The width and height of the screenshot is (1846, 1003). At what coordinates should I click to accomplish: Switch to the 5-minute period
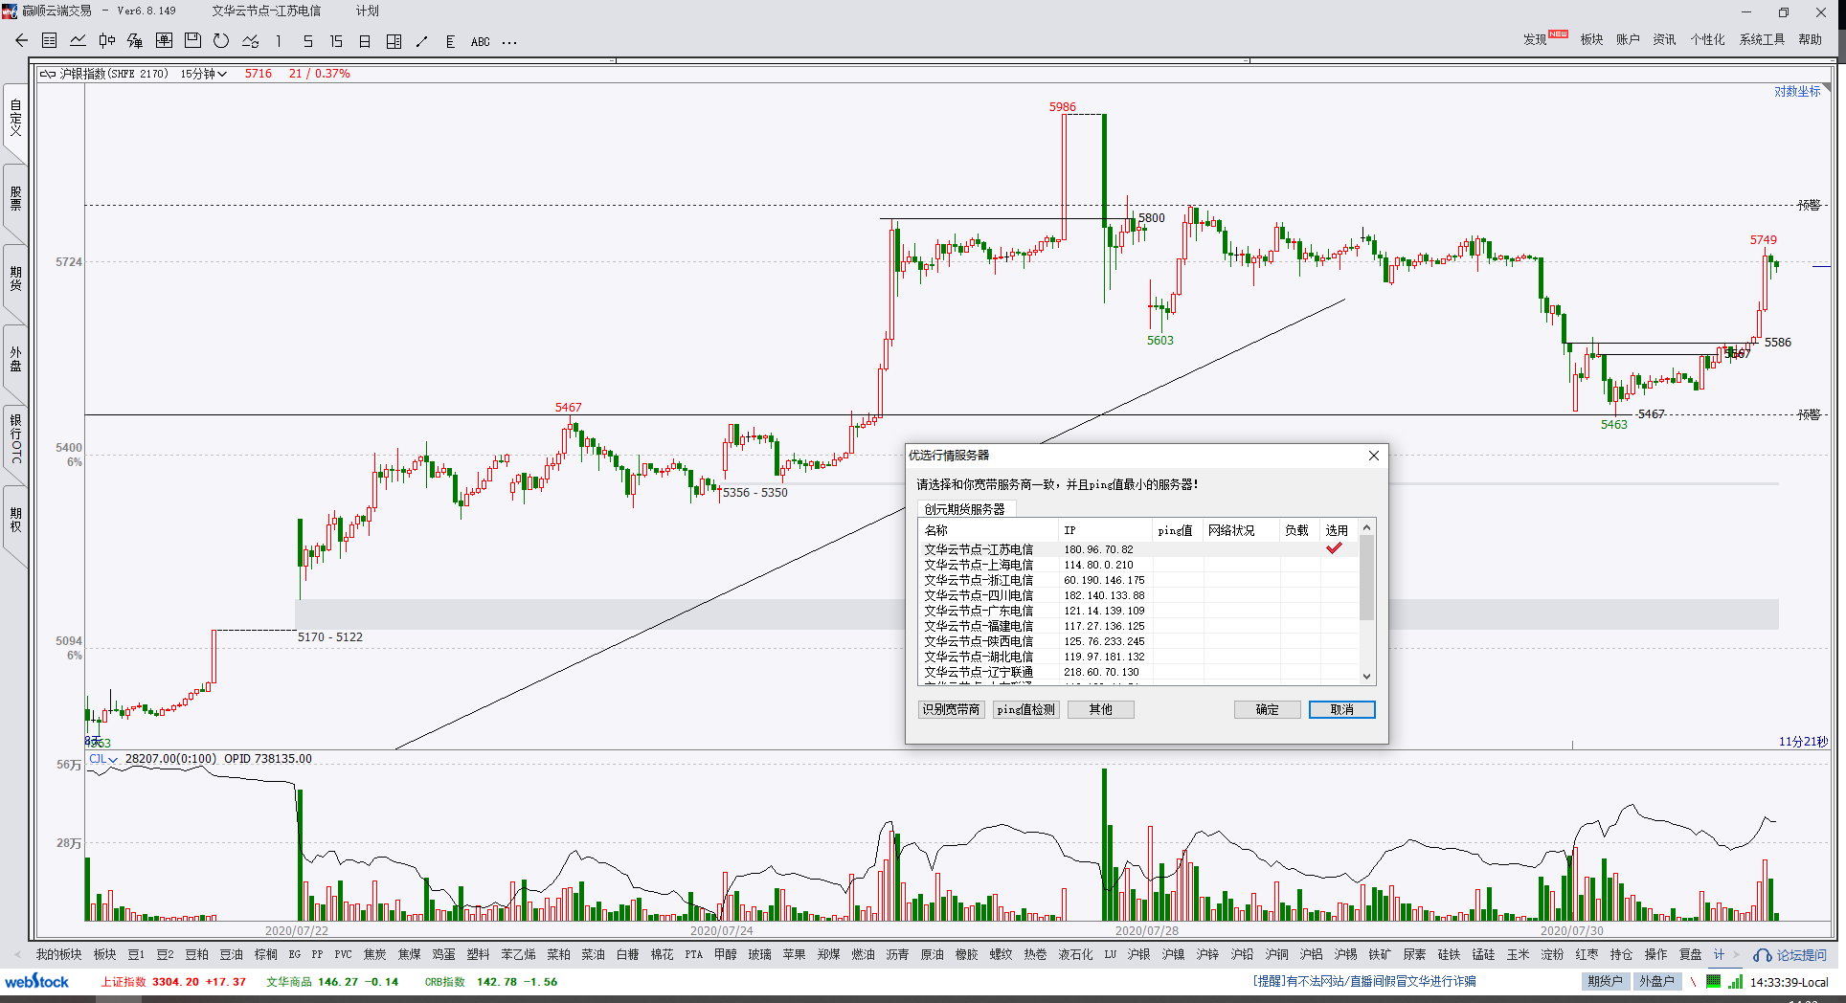pos(307,41)
